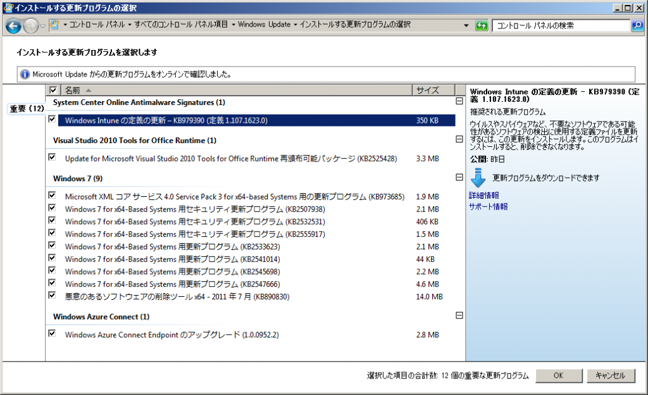Viewport: 648px width, 395px height.
Task: Uncheck the KB890830 malicious software removal tool
Action: 52,295
